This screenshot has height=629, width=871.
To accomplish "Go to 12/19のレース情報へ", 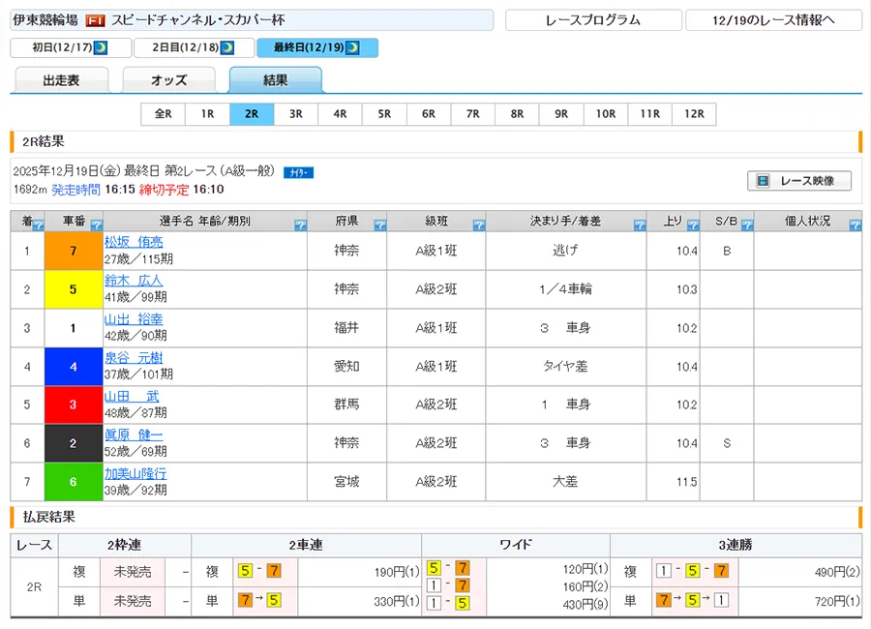I will tap(772, 20).
